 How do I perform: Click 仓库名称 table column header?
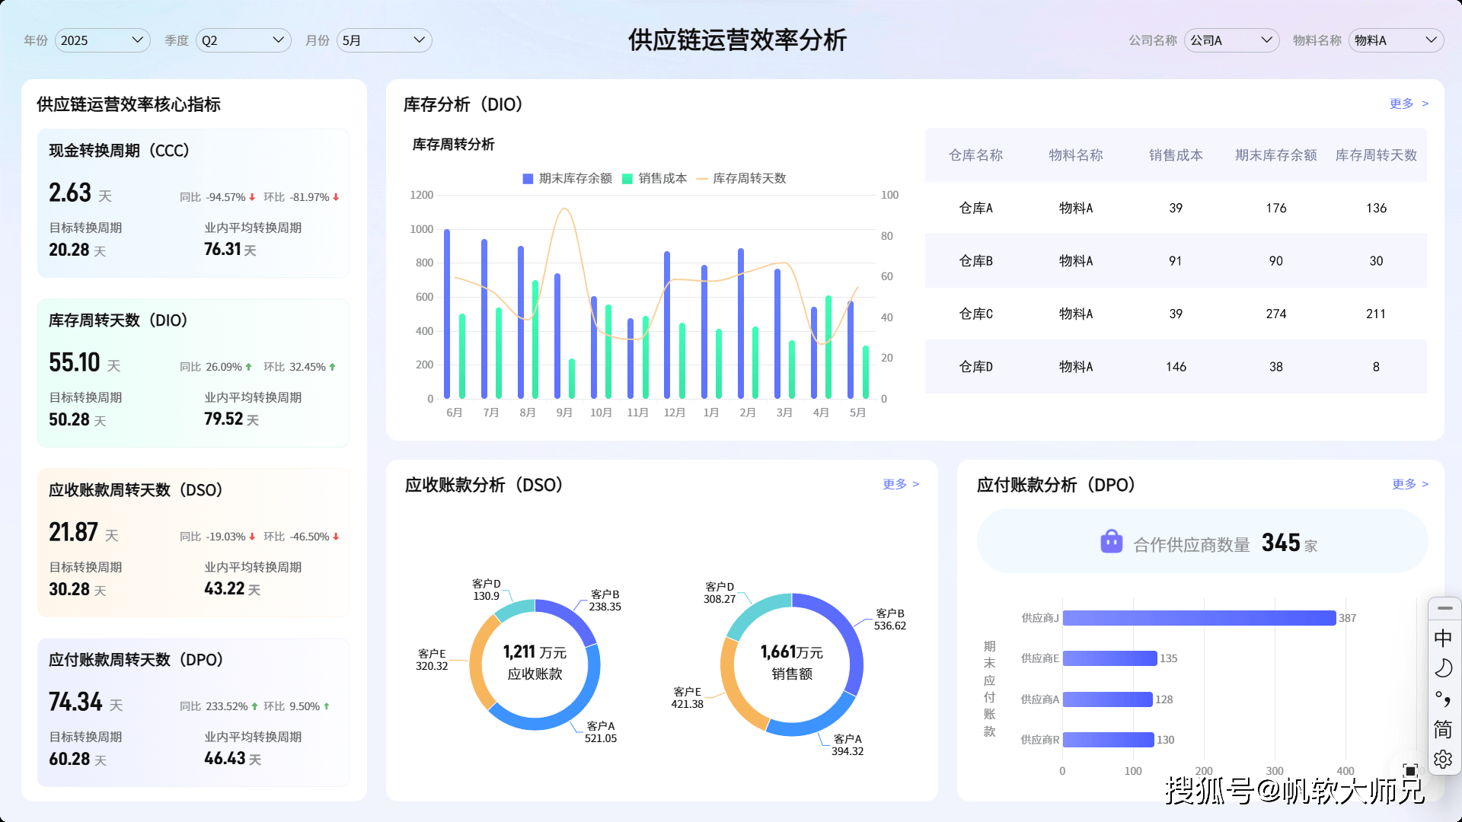tap(975, 155)
